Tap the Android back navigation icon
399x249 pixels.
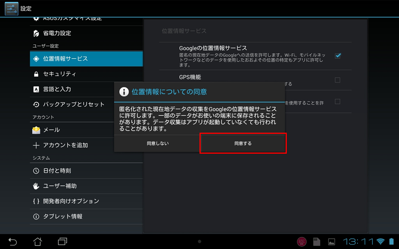click(13, 241)
